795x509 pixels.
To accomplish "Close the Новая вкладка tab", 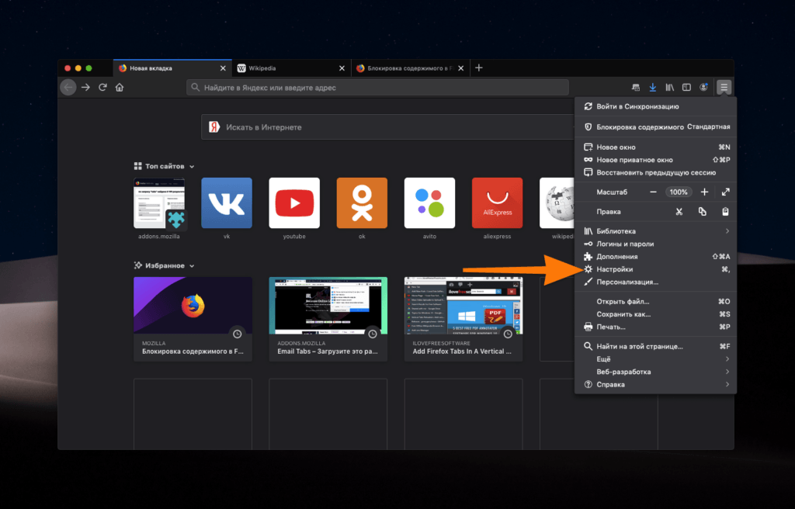I will (x=223, y=68).
